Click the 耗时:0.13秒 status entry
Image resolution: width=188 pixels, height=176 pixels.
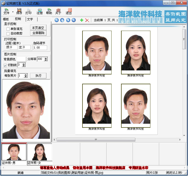tap(174, 173)
